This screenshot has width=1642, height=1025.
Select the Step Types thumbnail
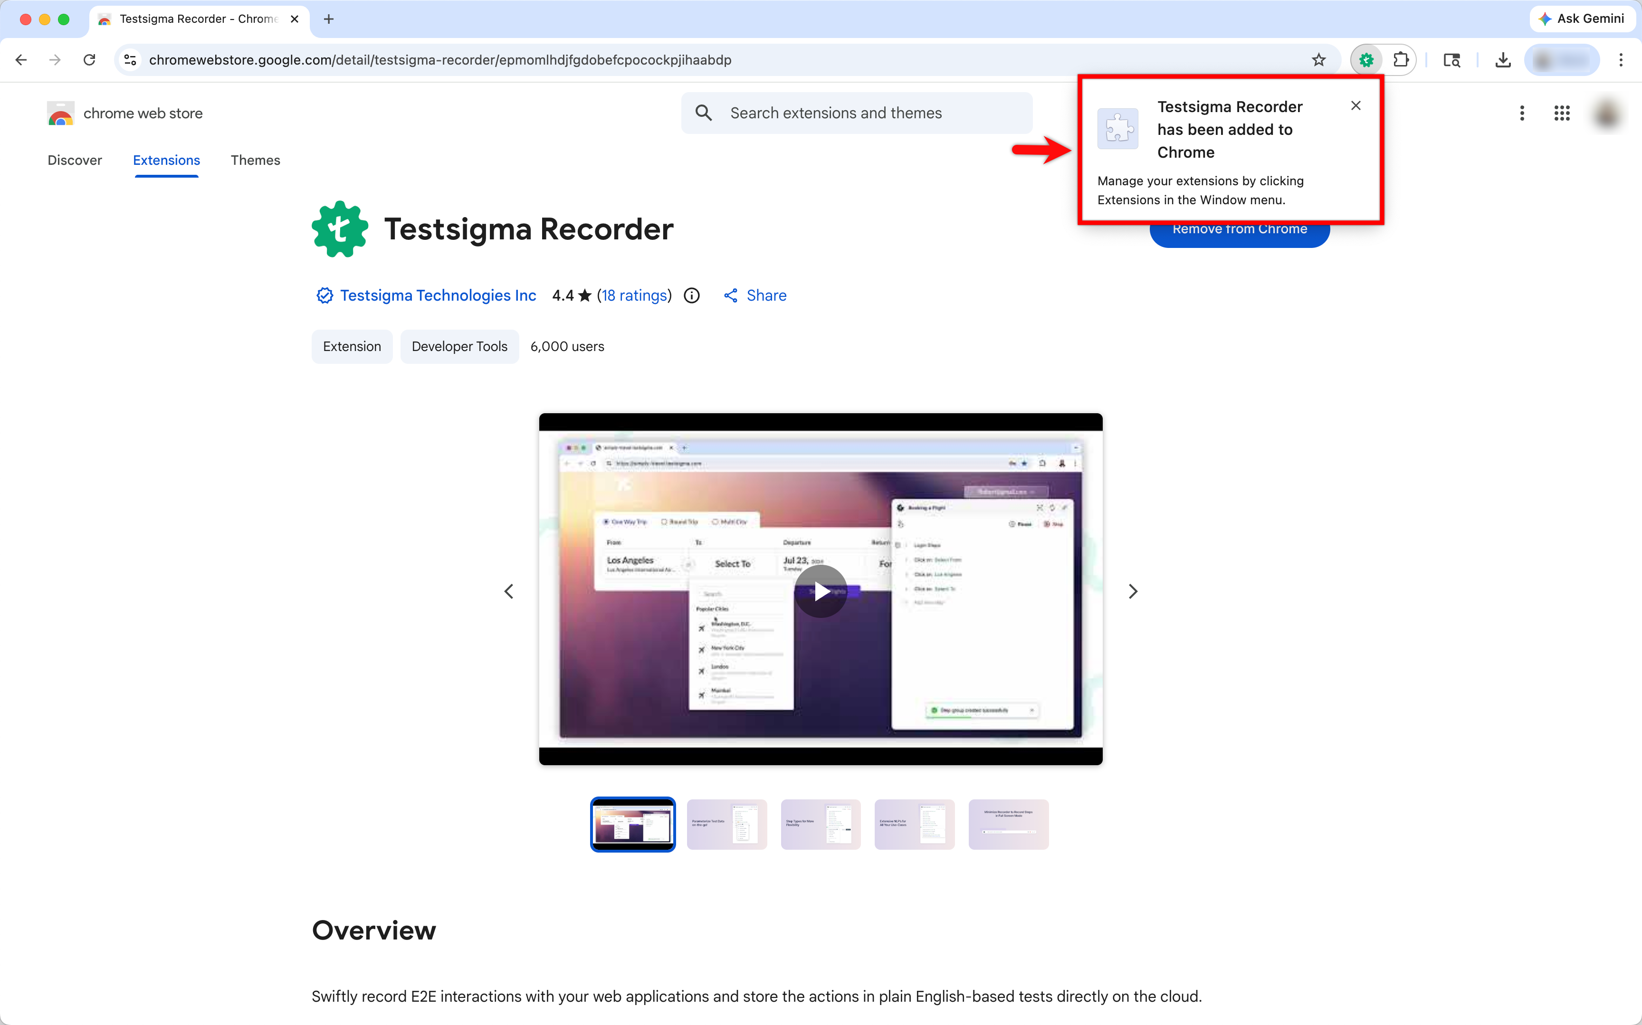tap(821, 825)
